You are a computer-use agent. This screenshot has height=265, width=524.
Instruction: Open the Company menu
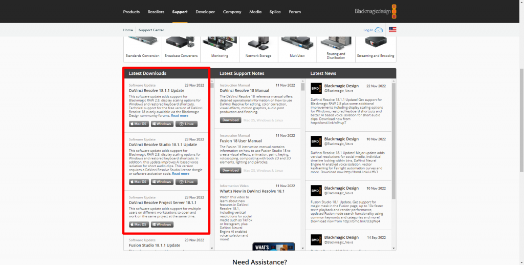click(x=232, y=12)
